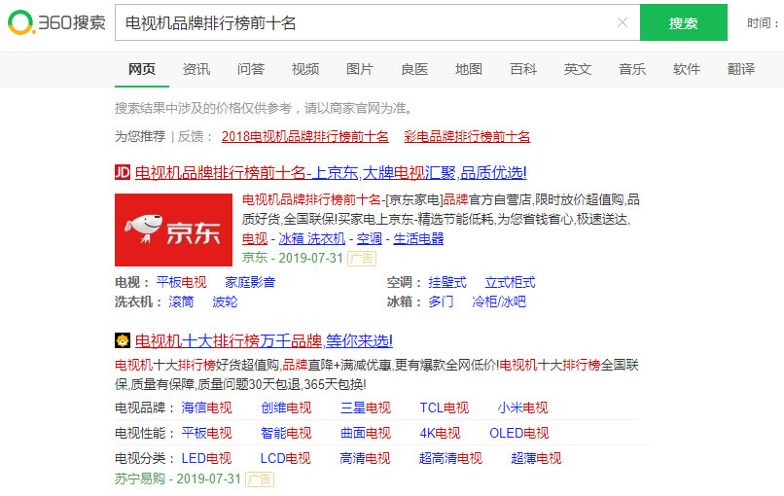The width and height of the screenshot is (784, 496).
Task: Open the 智能电视 link
Action: tap(286, 433)
